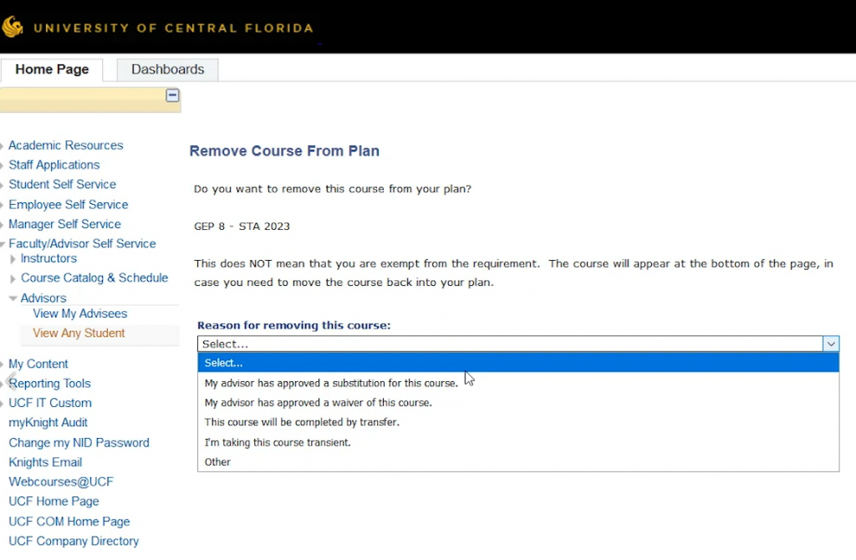This screenshot has height=560, width=856.
Task: Open View Any Student
Action: 79,333
